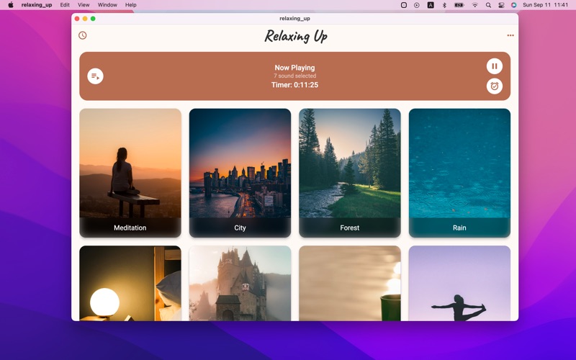This screenshot has height=360, width=576.
Task: Open Siri from the menu bar
Action: [x=513, y=5]
